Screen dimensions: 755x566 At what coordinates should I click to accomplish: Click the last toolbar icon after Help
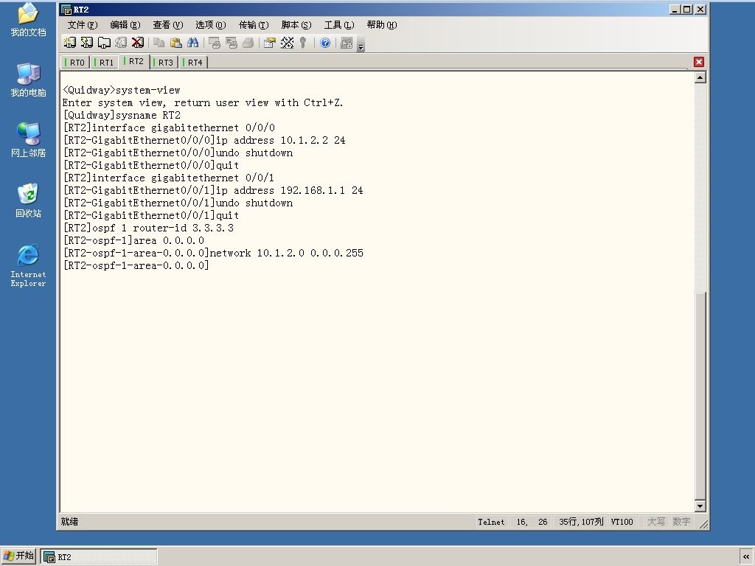(347, 43)
